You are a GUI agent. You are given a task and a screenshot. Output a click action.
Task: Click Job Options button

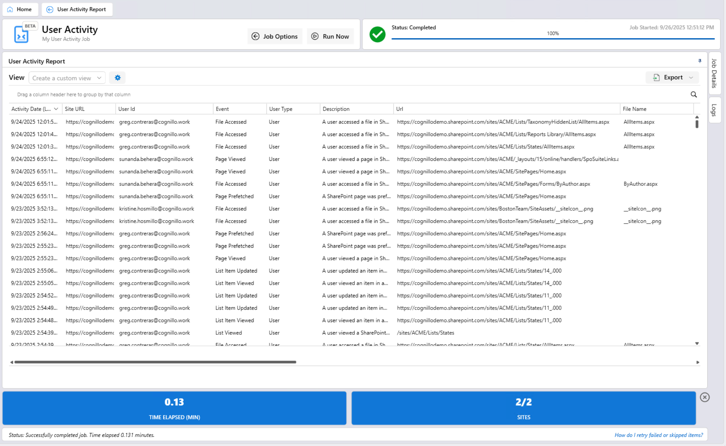[x=275, y=36]
